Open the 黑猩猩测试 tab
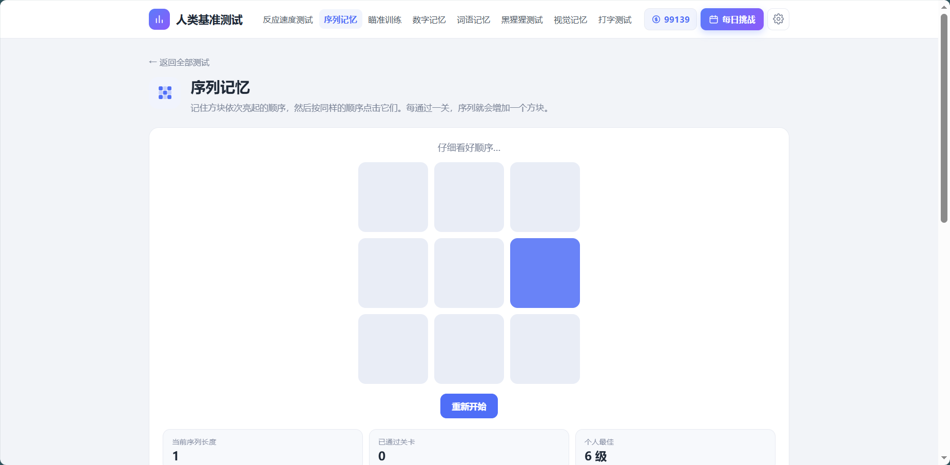Screen dimensions: 950x465 coord(522,20)
